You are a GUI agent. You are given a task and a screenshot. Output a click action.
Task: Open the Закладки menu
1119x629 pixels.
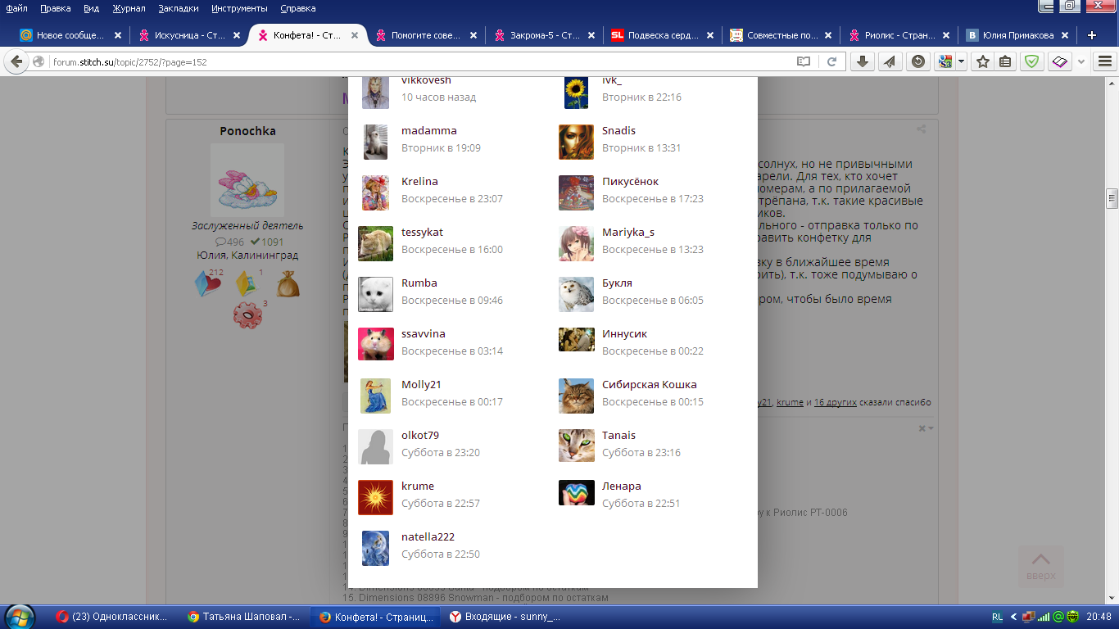pyautogui.click(x=179, y=8)
